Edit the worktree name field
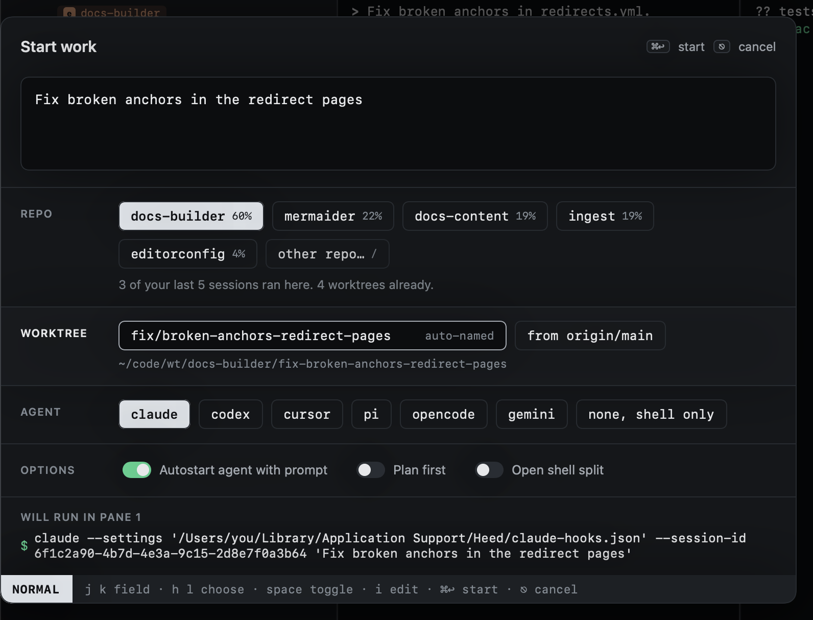The height and width of the screenshot is (620, 813). (x=313, y=336)
